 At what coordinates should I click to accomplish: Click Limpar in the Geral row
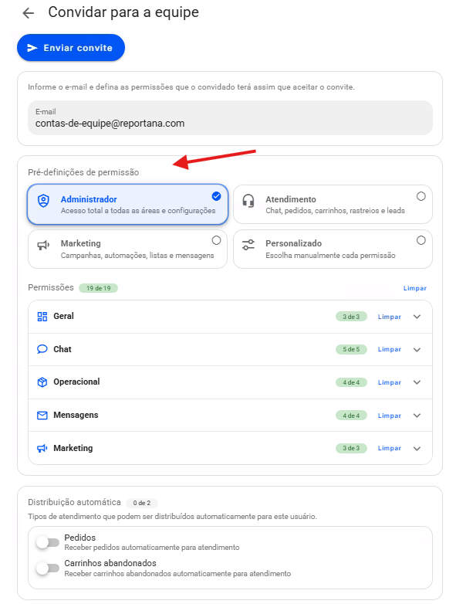coord(390,317)
